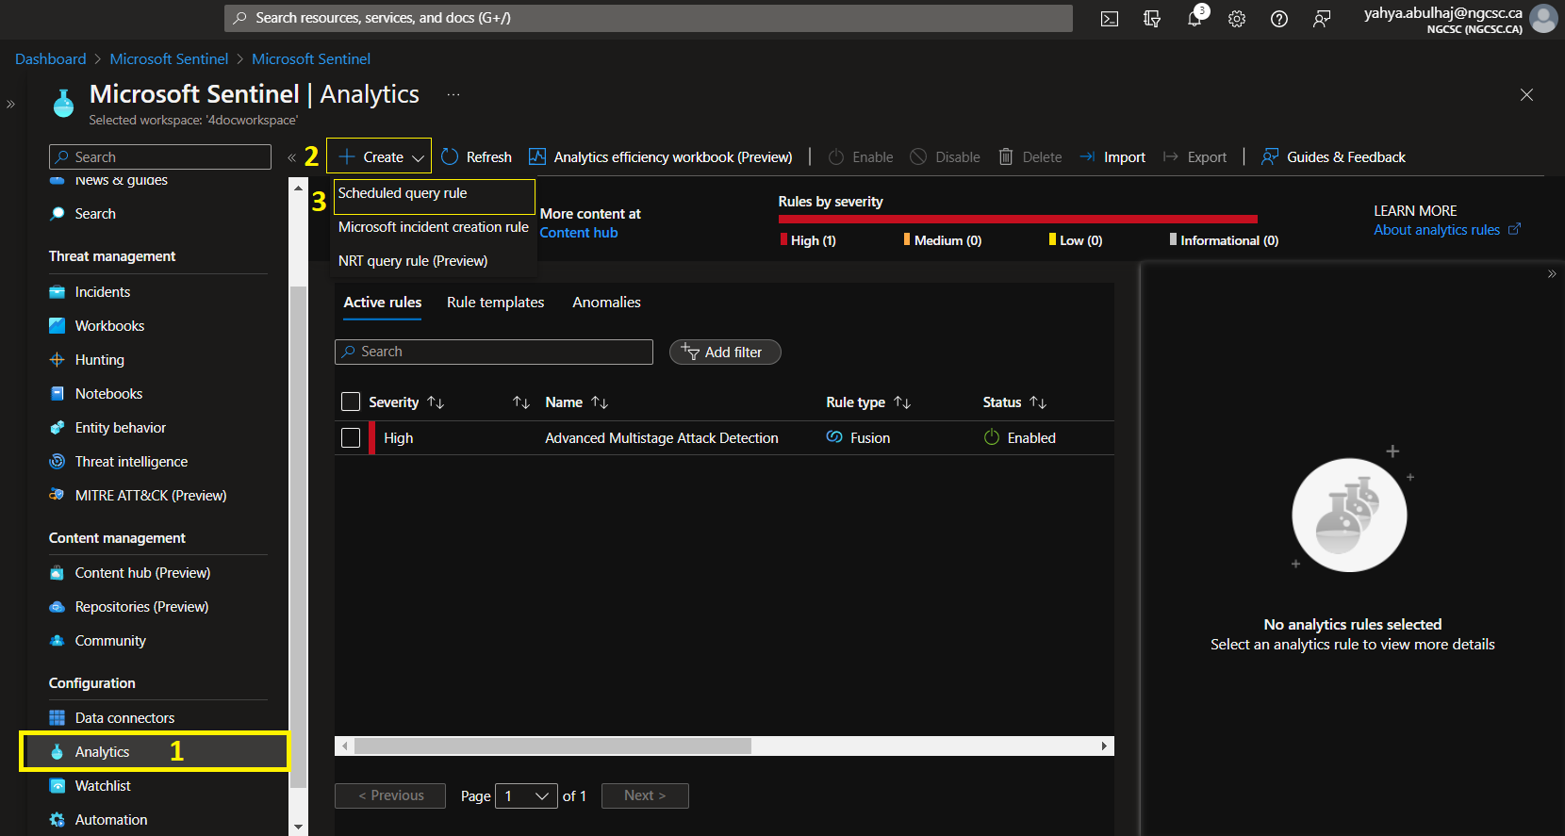Click first Microsoft Sentinel breadcrumb
Image resolution: width=1565 pixels, height=836 pixels.
point(169,58)
